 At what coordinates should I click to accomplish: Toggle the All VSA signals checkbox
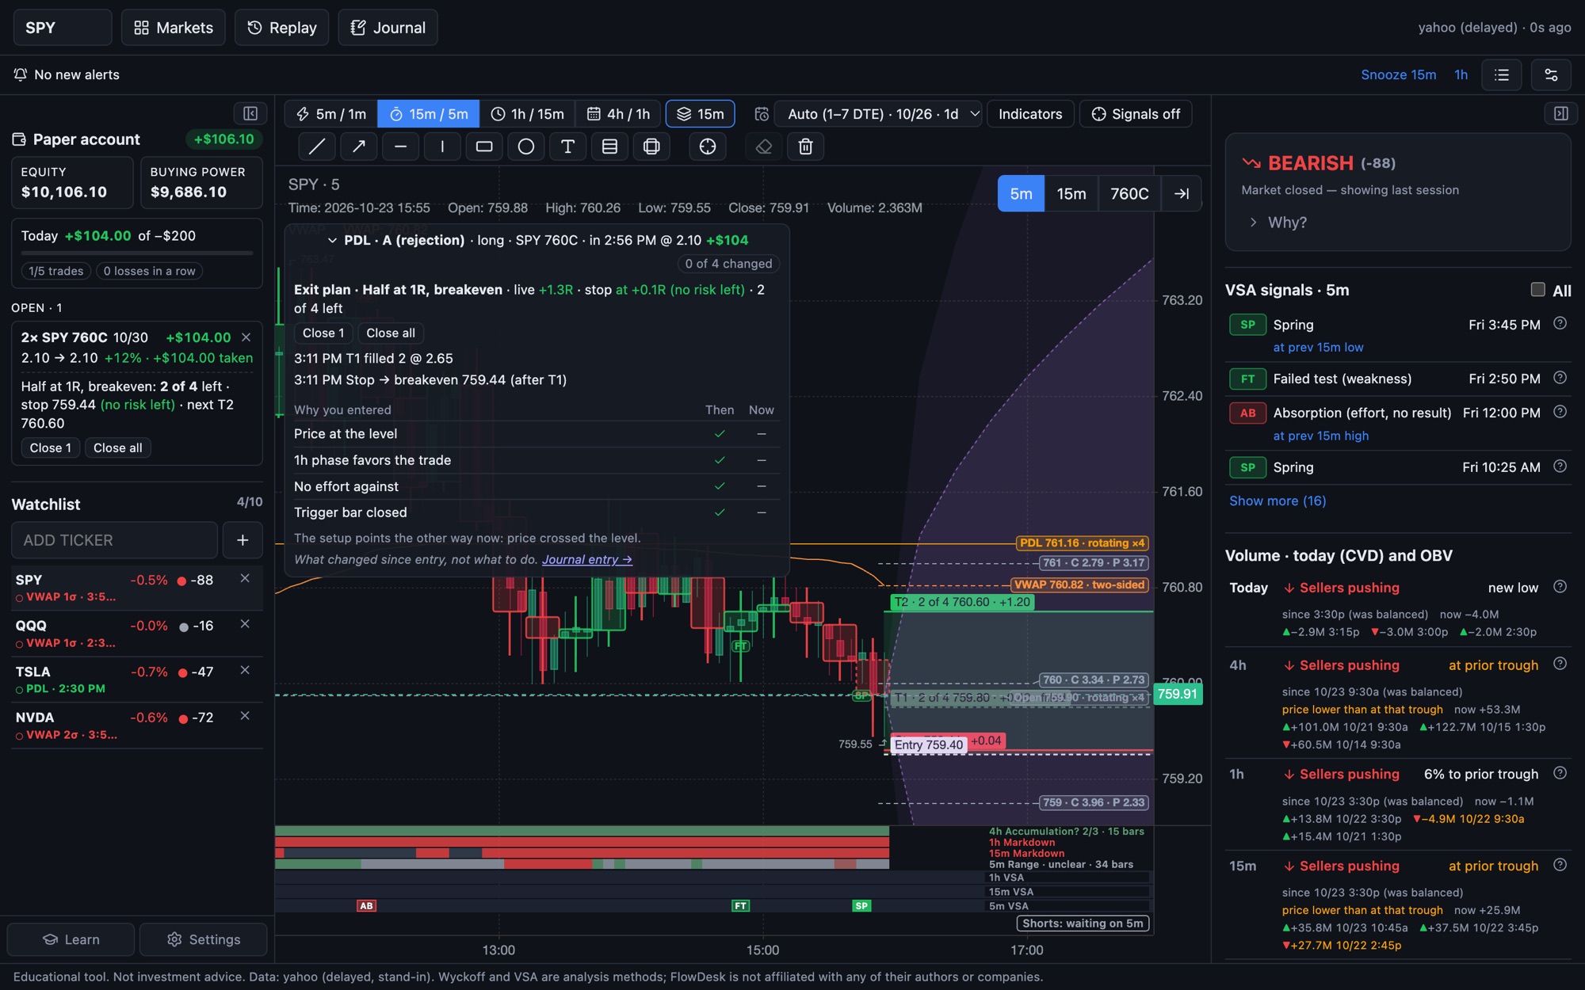click(x=1537, y=290)
